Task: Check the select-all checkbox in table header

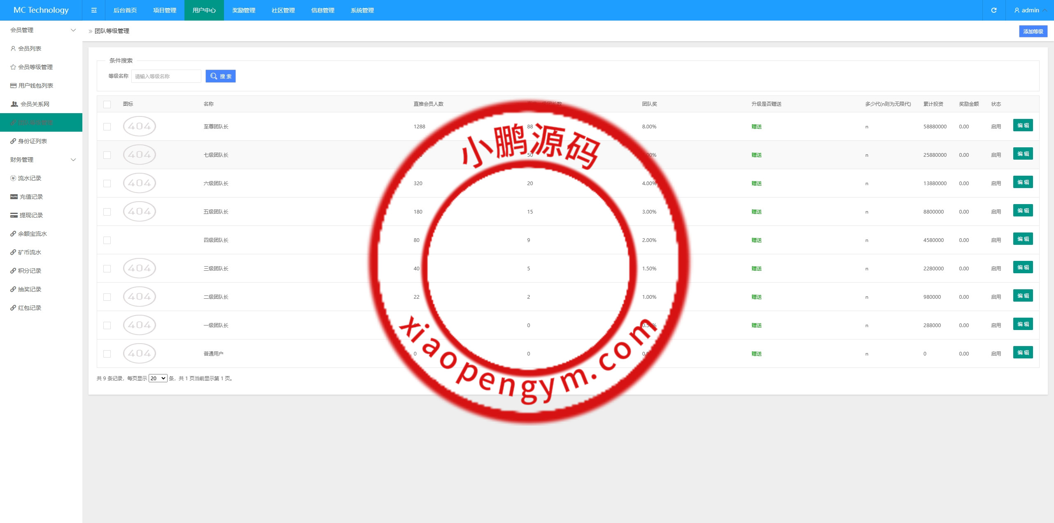Action: pyautogui.click(x=107, y=105)
